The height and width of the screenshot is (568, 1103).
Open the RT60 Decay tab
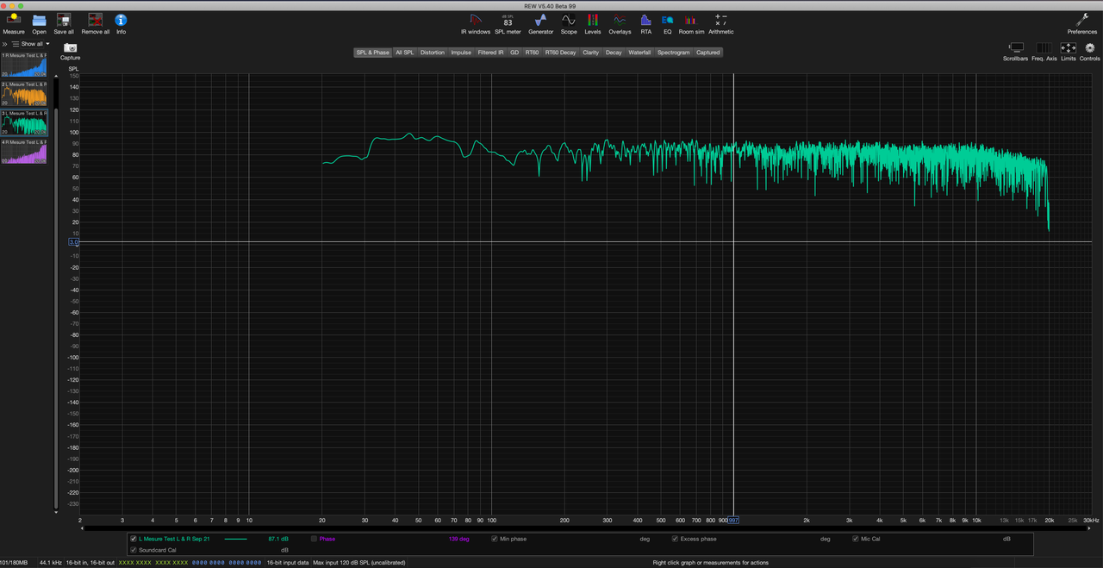tap(561, 53)
